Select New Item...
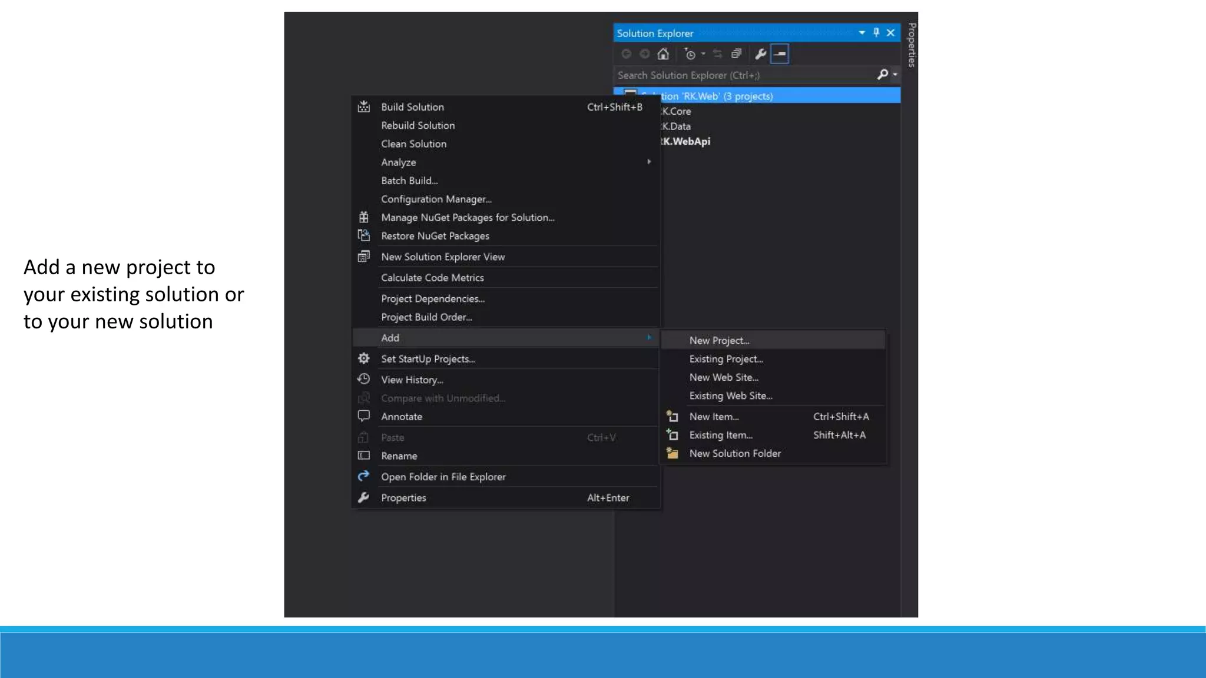The image size is (1206, 678). [x=773, y=417]
